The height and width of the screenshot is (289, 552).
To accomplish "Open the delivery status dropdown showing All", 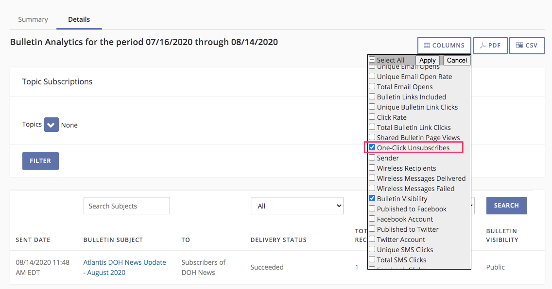I will (x=297, y=206).
